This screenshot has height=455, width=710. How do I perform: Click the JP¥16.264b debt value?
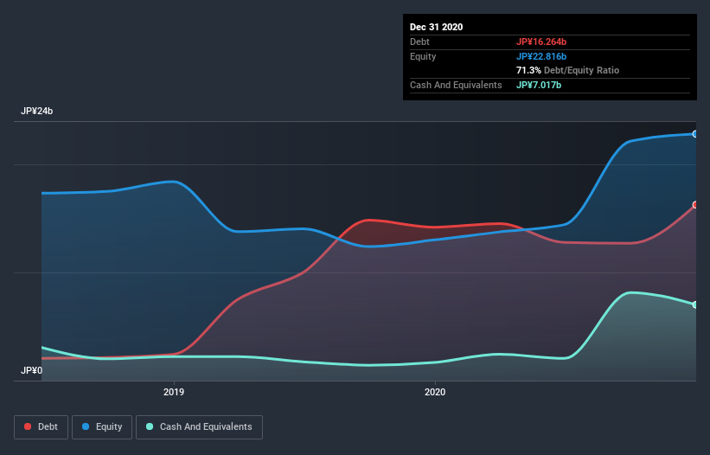[541, 42]
